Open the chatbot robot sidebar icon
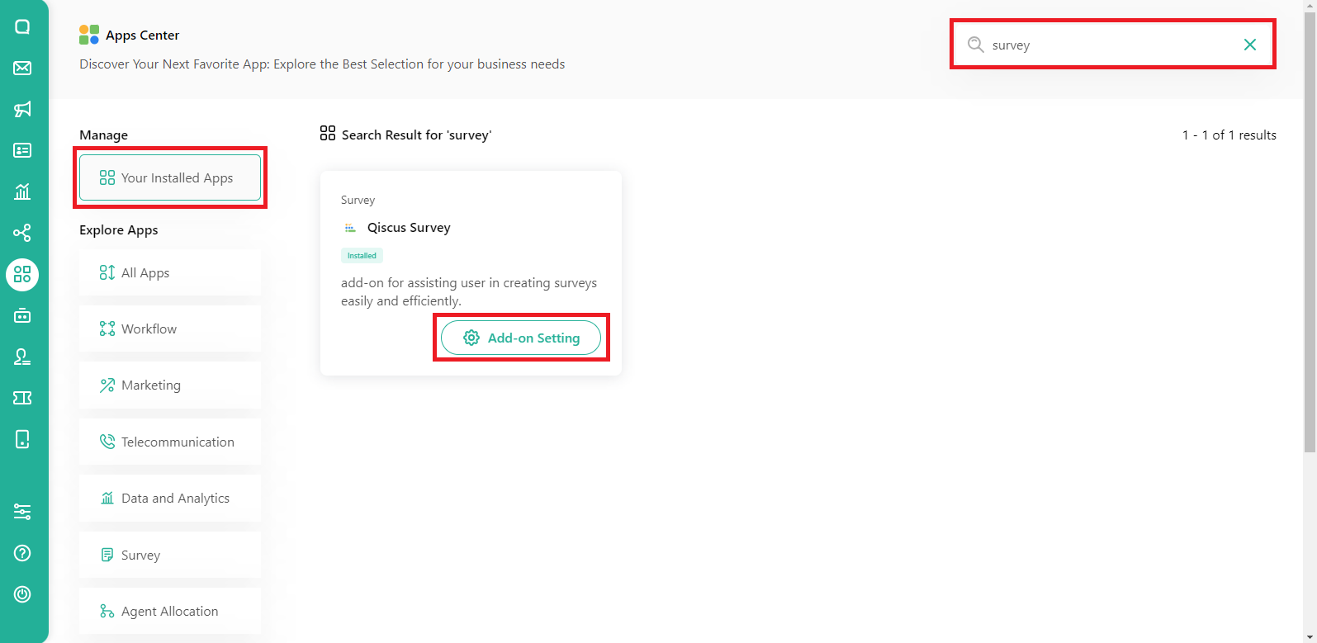Image resolution: width=1317 pixels, height=643 pixels. tap(22, 315)
